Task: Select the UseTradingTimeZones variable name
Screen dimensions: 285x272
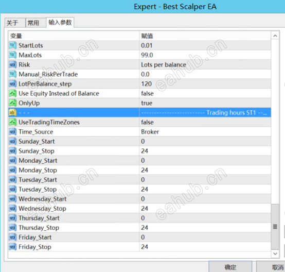Action: 49,122
